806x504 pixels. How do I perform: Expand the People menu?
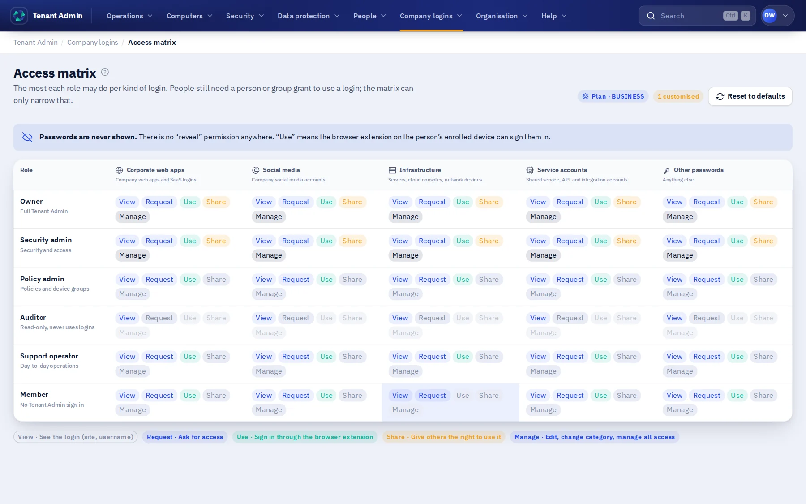(369, 16)
